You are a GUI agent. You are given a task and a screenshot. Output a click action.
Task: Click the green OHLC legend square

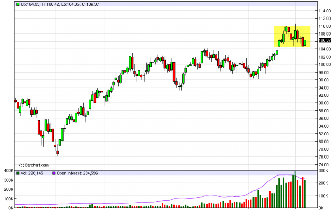18,4
